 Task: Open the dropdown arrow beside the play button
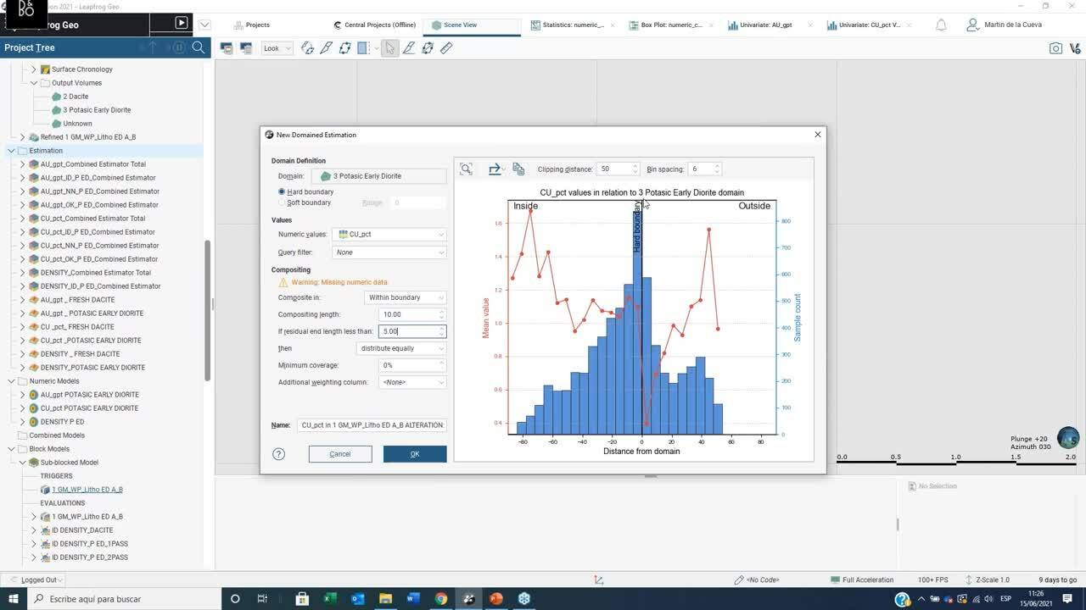click(204, 25)
